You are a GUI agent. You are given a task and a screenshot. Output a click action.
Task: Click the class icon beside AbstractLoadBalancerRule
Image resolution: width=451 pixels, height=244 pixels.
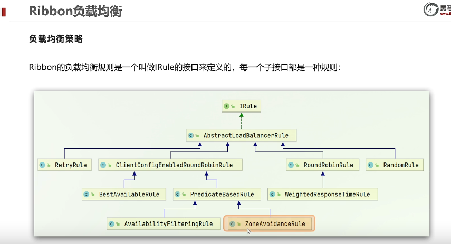click(190, 135)
